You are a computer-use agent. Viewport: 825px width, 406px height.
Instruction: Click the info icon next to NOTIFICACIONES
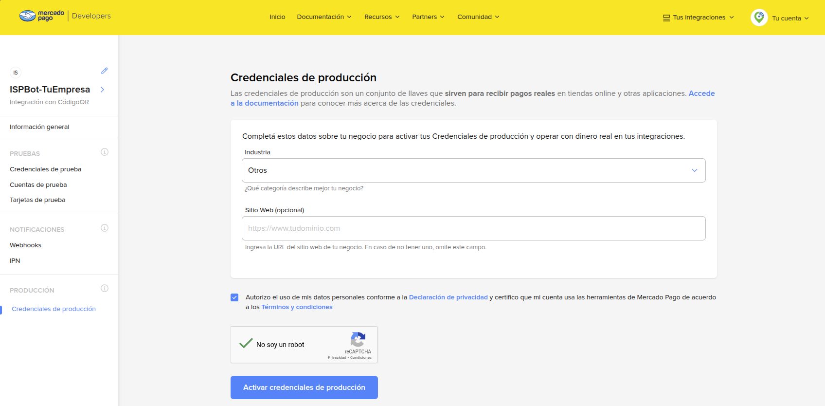[104, 228]
